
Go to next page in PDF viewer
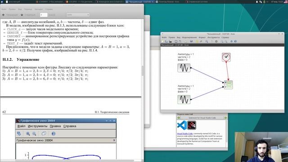(28, 15)
